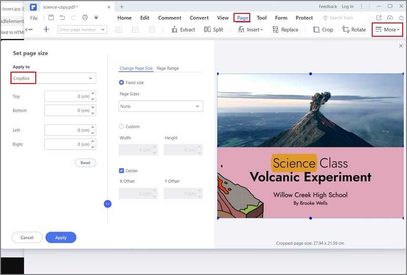The width and height of the screenshot is (407, 275).
Task: Click the previous page minus icon
Action: (29, 30)
